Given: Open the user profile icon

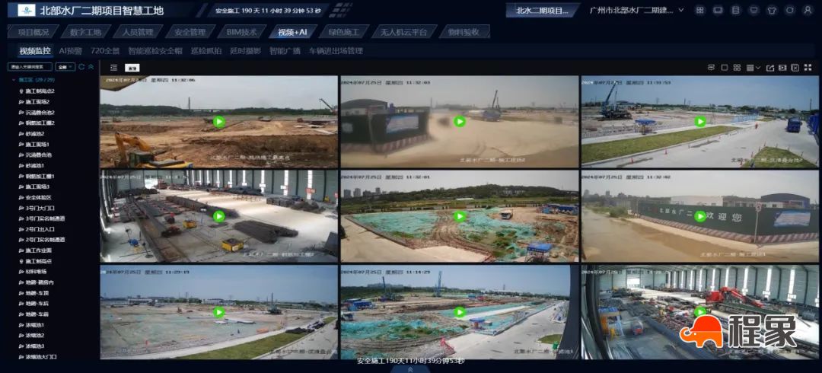Looking at the screenshot, I should click(x=808, y=10).
